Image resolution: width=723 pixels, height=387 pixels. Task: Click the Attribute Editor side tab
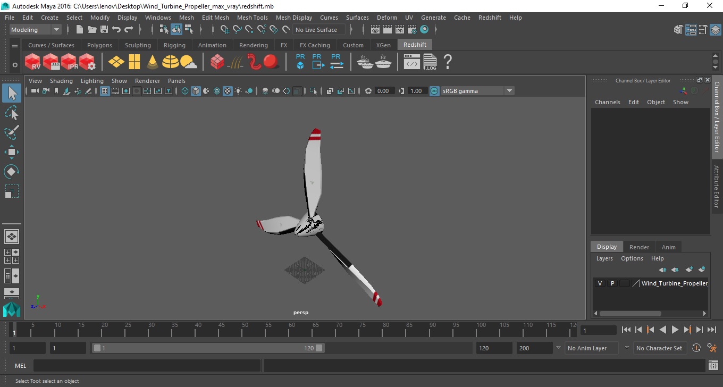click(717, 186)
